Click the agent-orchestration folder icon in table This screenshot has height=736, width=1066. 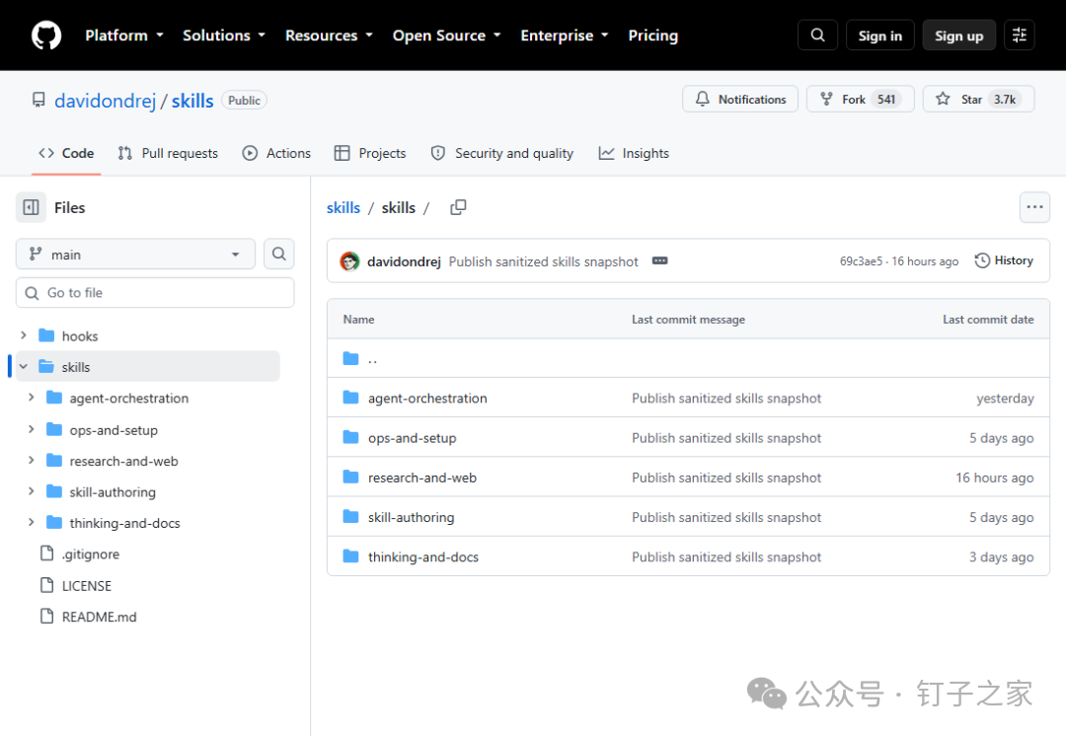pos(350,398)
